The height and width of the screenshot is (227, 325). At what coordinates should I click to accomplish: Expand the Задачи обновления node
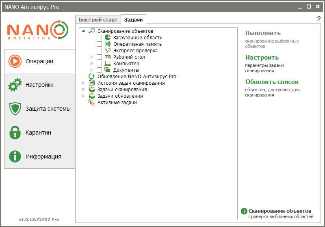coord(84,96)
